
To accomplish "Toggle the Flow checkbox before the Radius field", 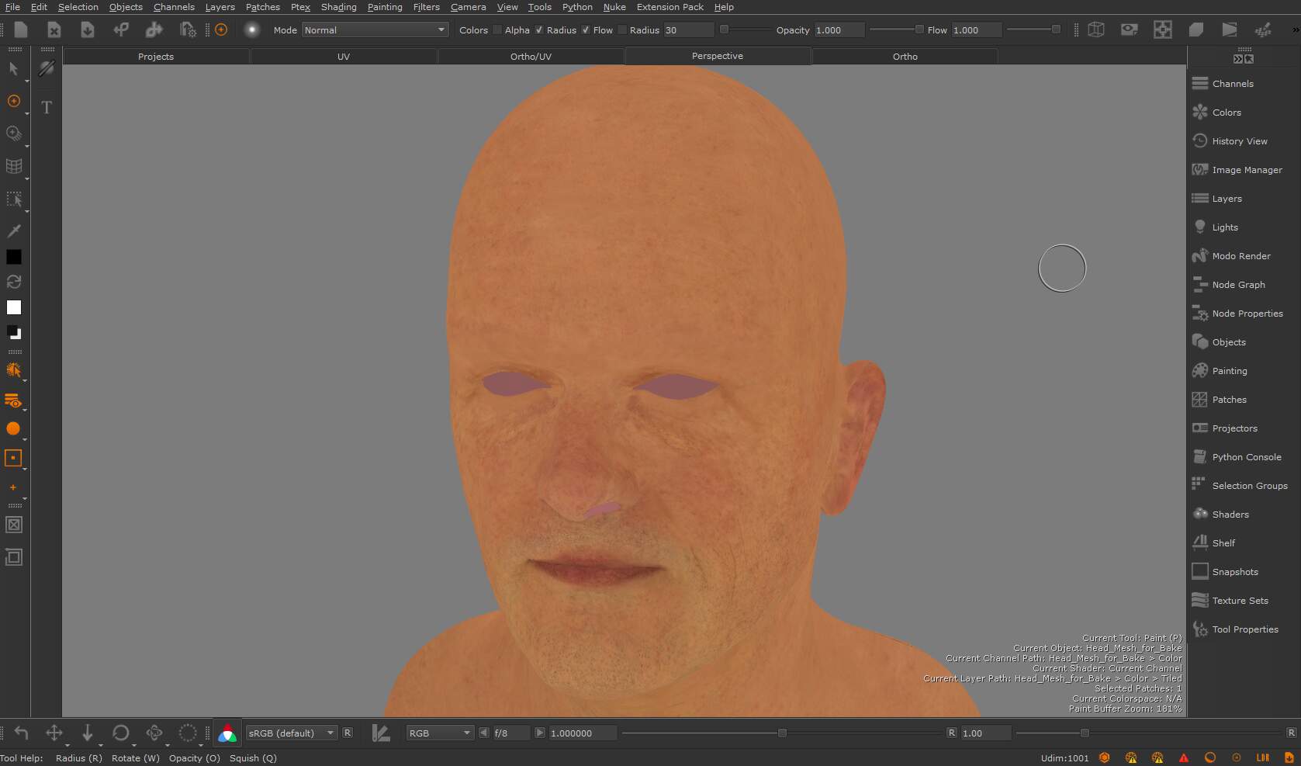I will (622, 30).
